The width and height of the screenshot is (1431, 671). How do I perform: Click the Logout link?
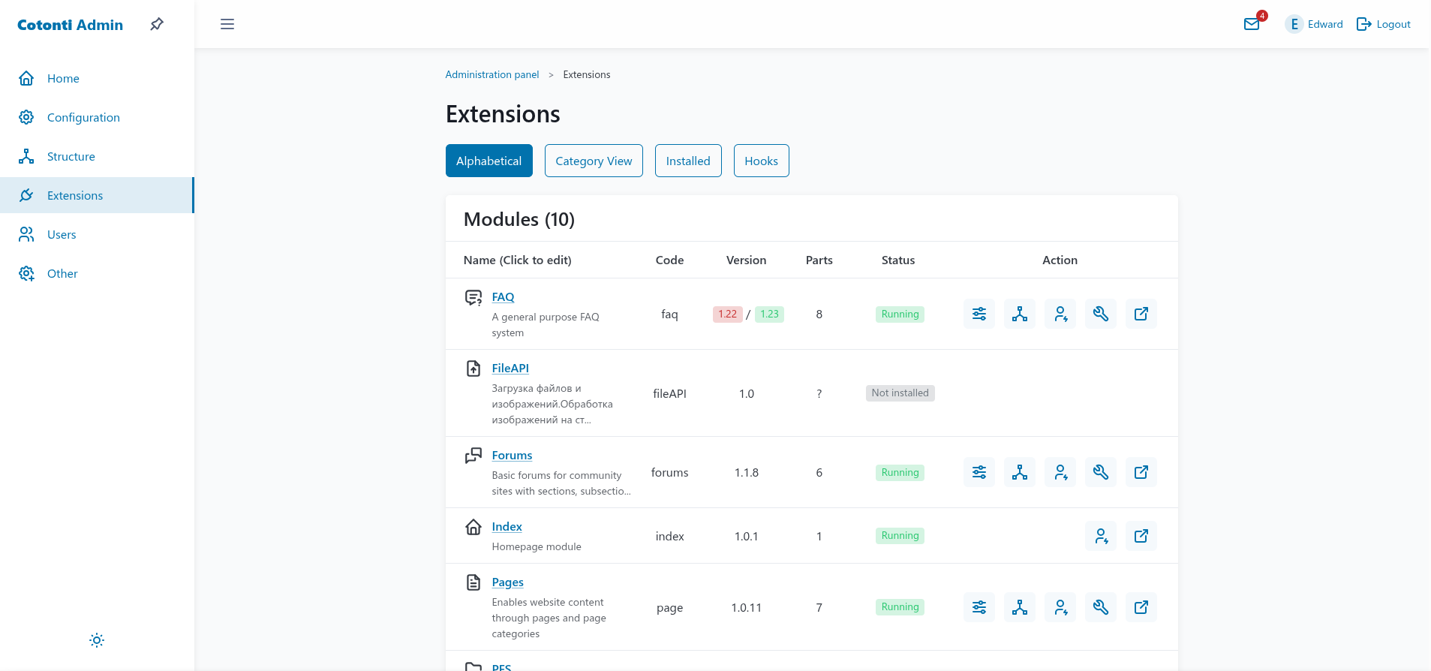pos(1384,24)
